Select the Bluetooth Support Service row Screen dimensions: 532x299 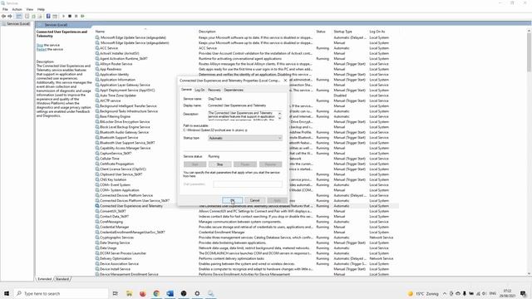pos(247,138)
